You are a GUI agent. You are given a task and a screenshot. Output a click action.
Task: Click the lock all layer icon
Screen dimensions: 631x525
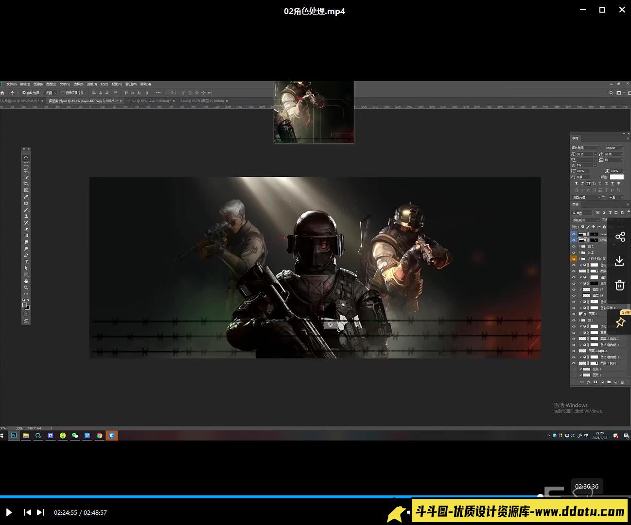point(604,227)
